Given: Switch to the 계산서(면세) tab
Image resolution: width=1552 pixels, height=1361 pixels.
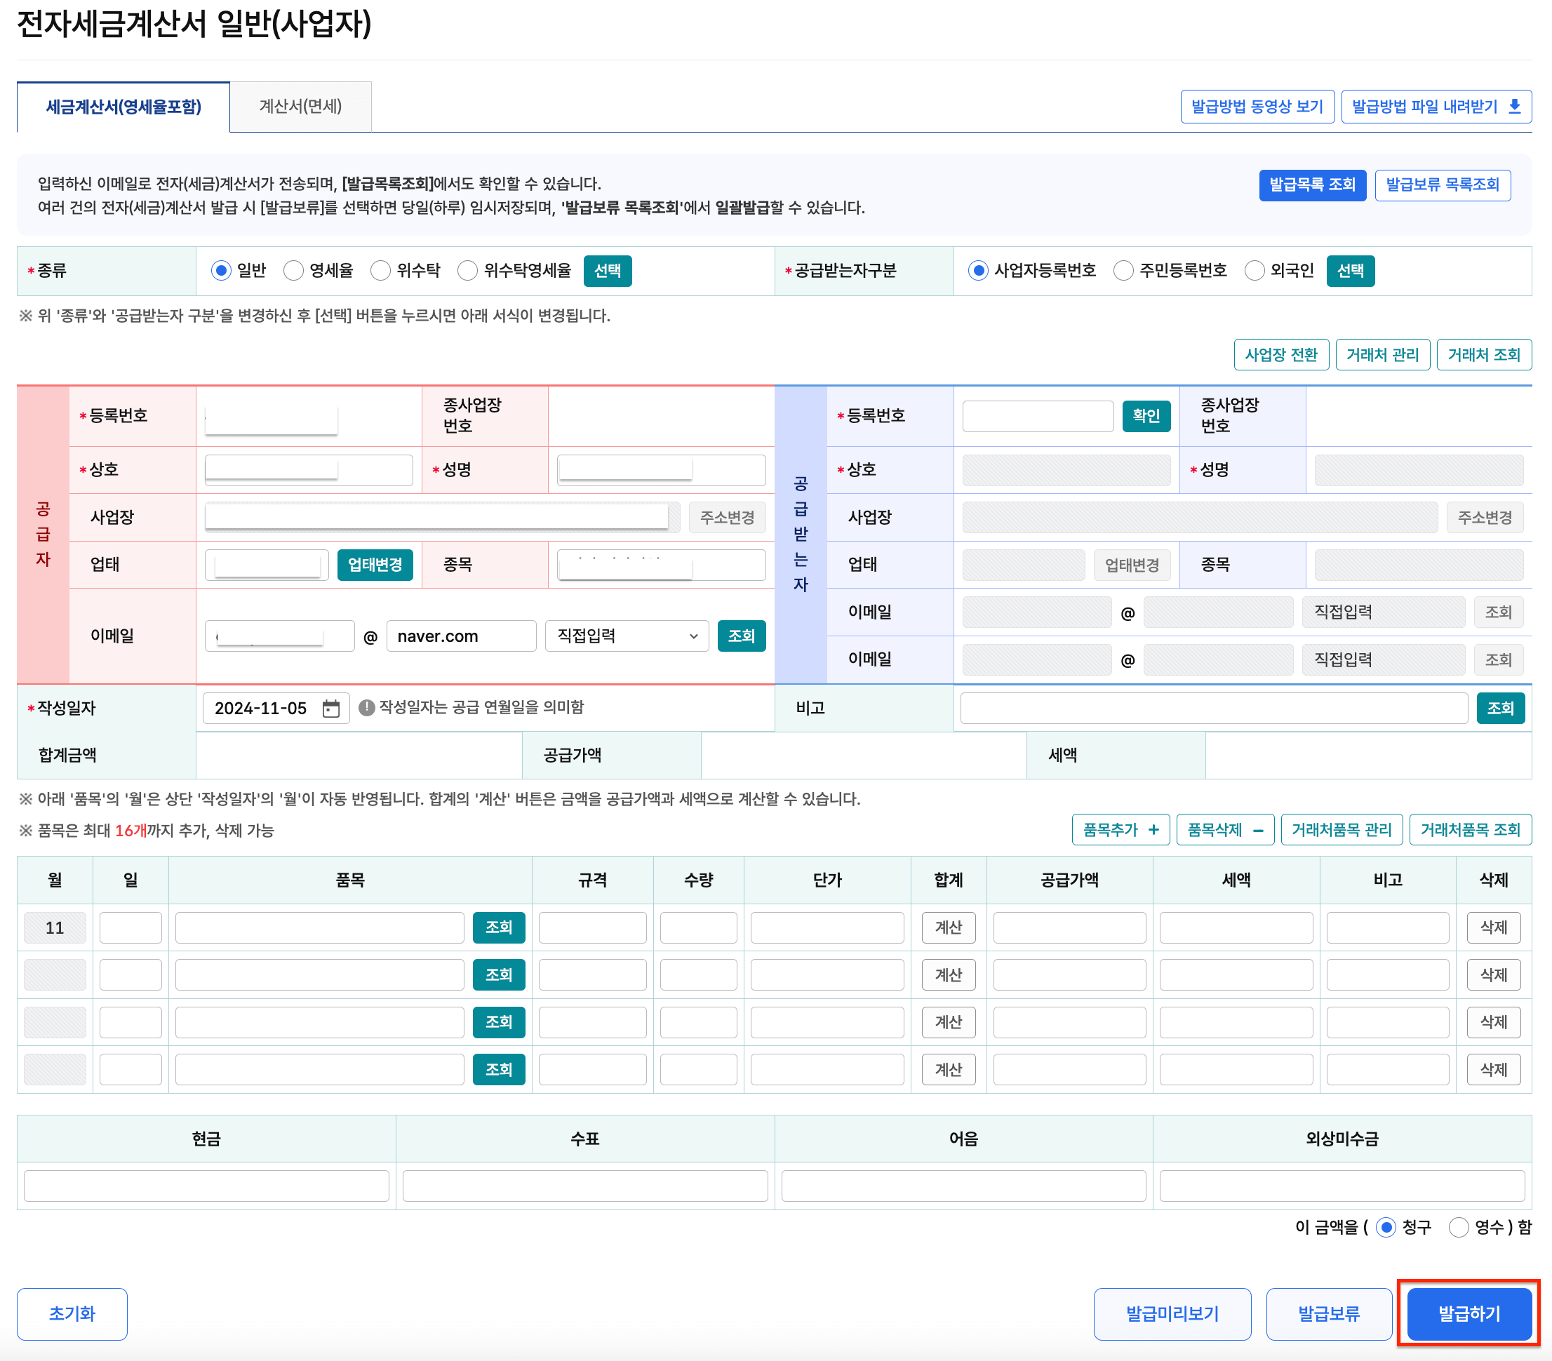Looking at the screenshot, I should tap(301, 106).
